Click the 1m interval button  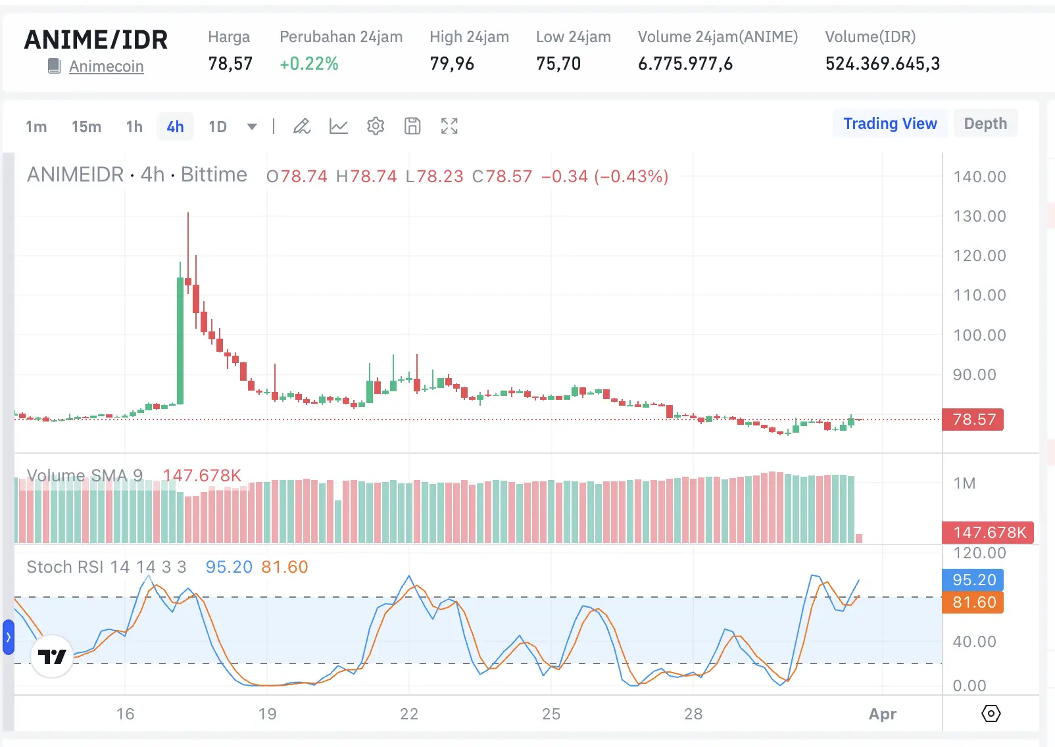point(36,126)
